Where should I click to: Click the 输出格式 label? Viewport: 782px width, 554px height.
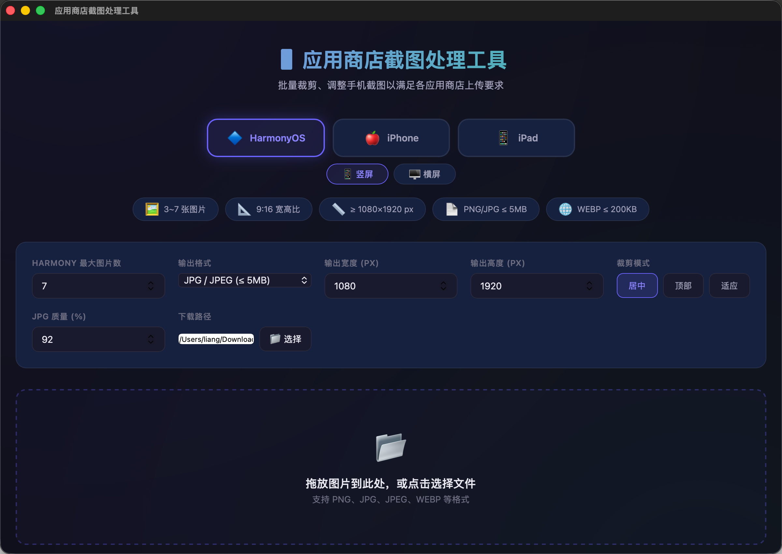[x=195, y=263]
